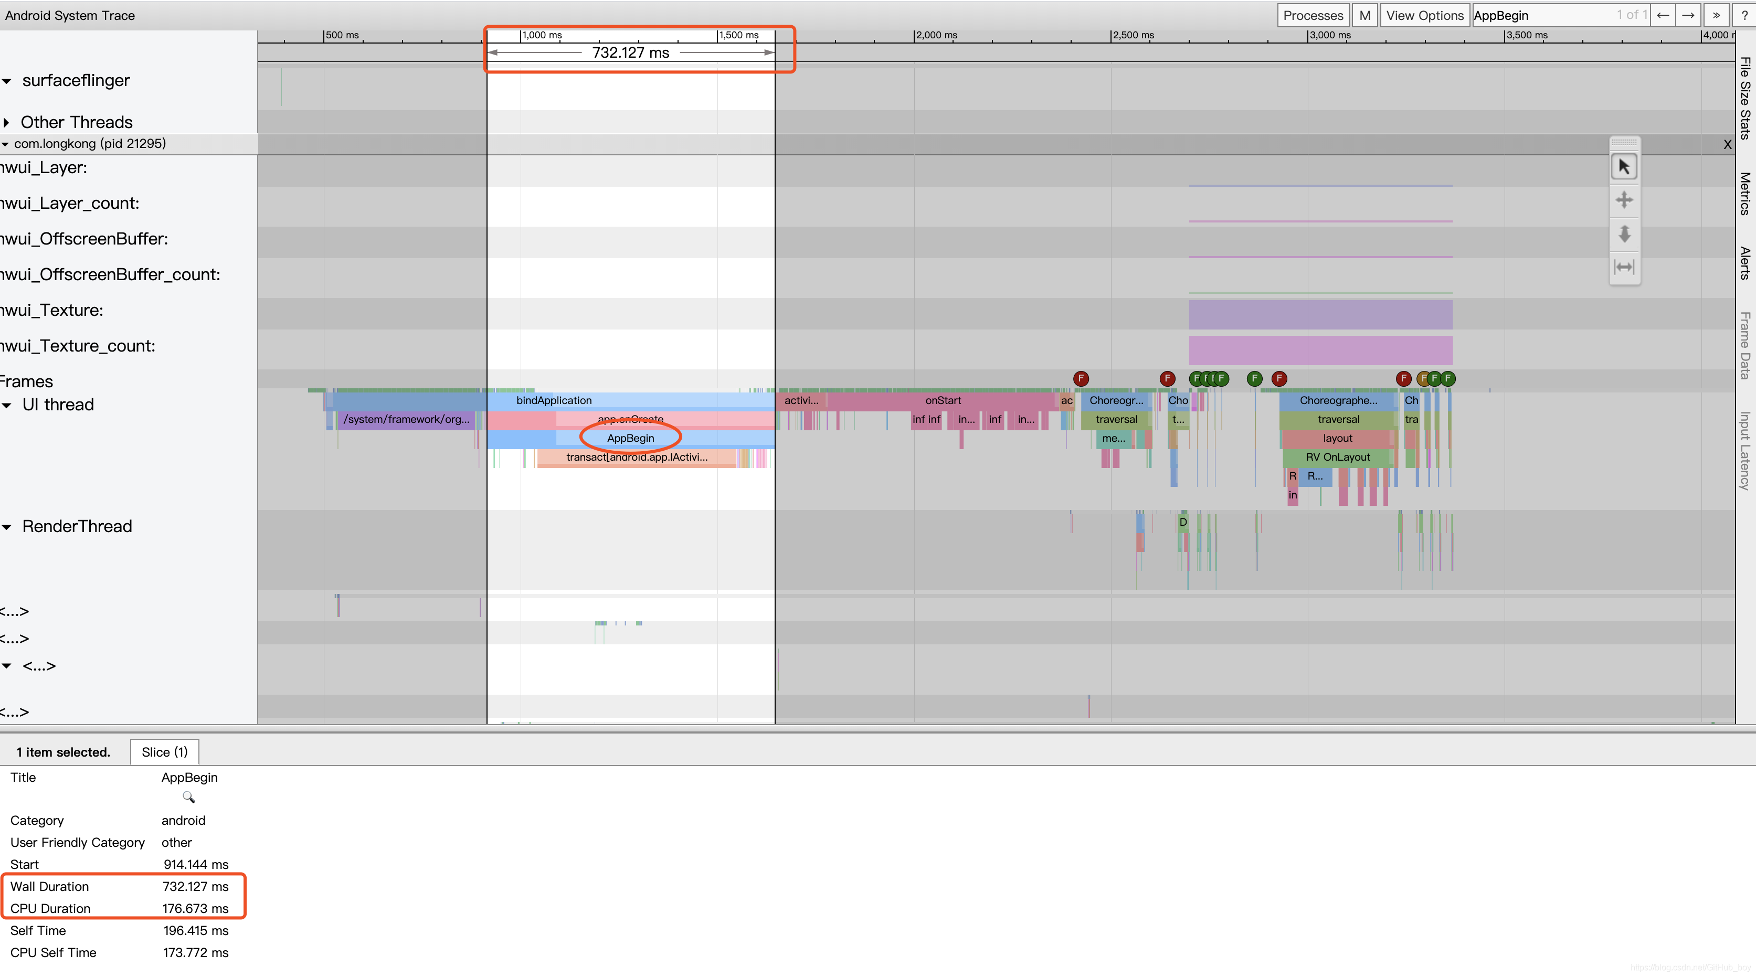Collapse the UI thread track
Viewport: 1756px width, 977px height.
click(x=7, y=406)
